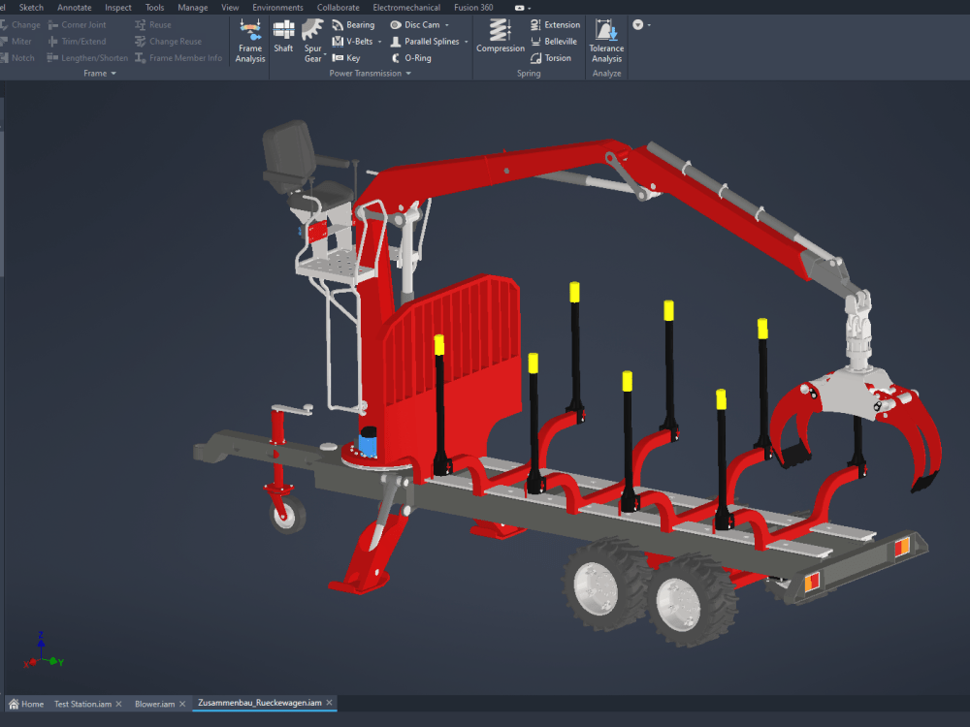970x727 pixels.
Task: Open the Belleville spring generator
Action: [554, 42]
